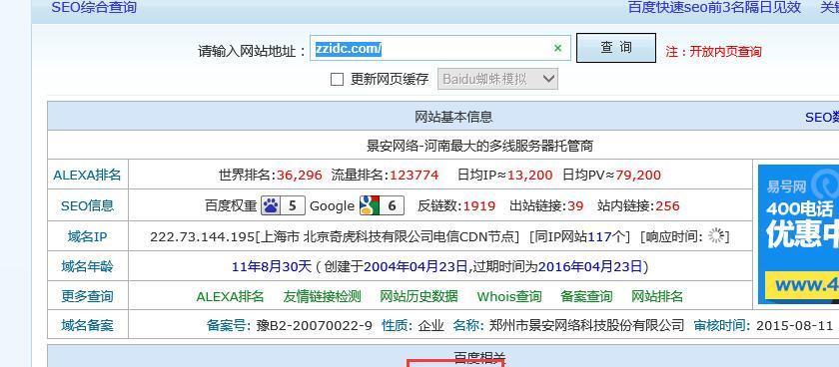Click traffic rank value 123774
Screen dimensions: 839x367
click(x=415, y=175)
